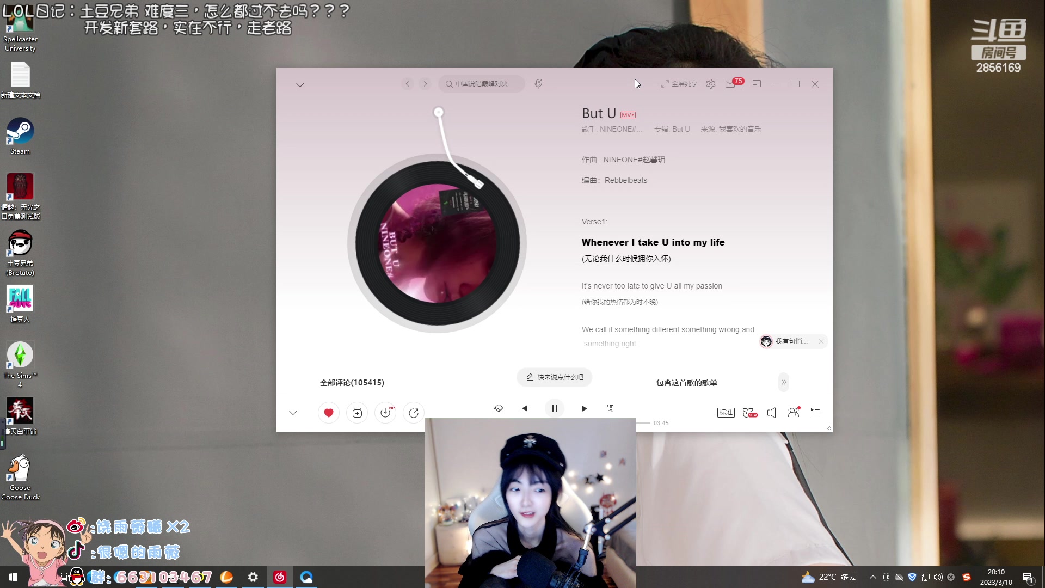Enter 全屏纯享 fullscreen mode
Viewport: 1045px width, 588px height.
679,84
